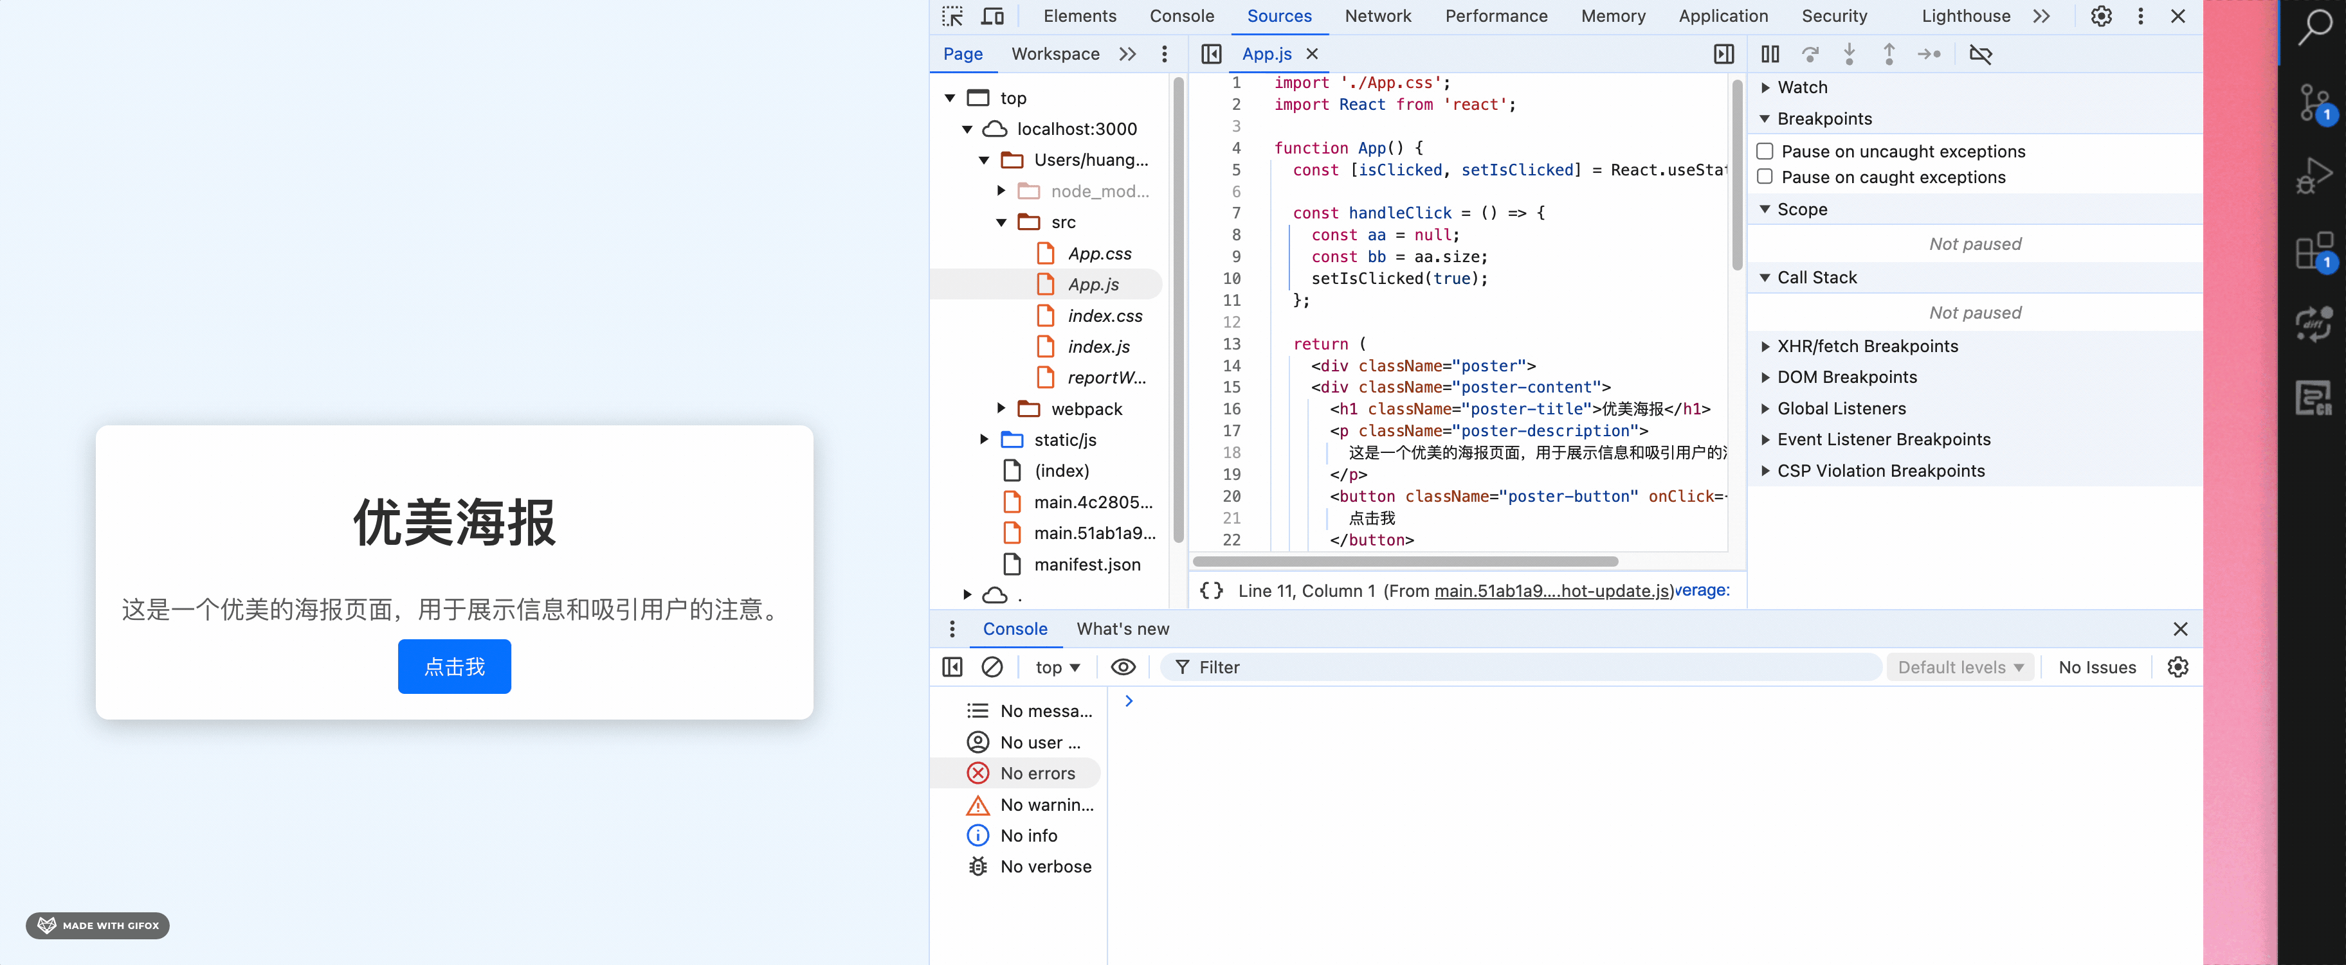Switch to the Network tab

(1377, 16)
